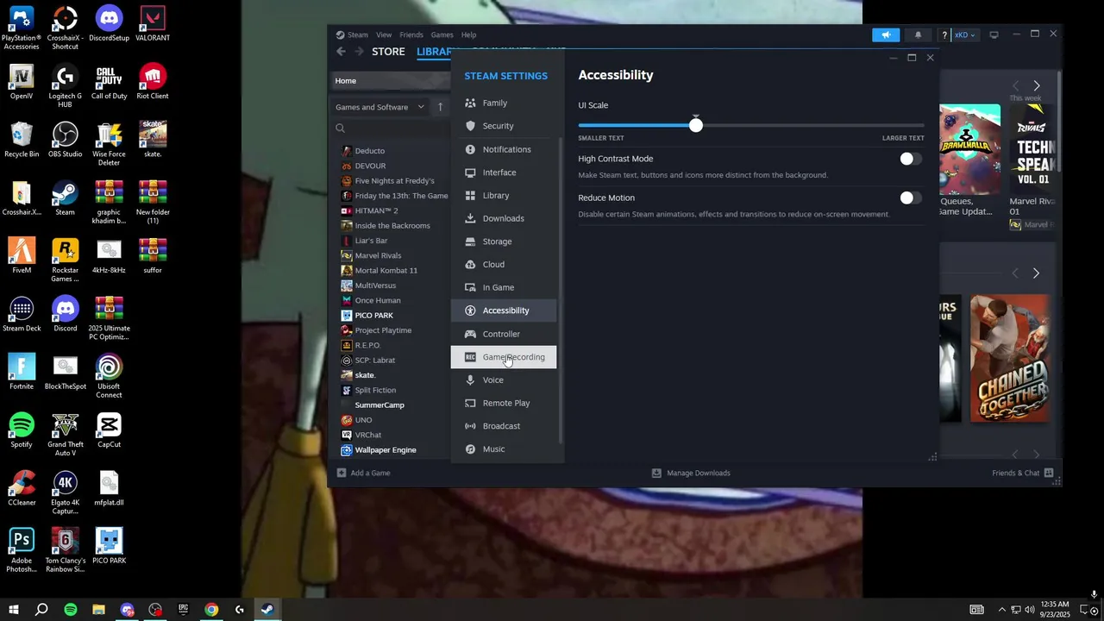Select Accessibility settings category
The image size is (1104, 621).
(x=504, y=310)
